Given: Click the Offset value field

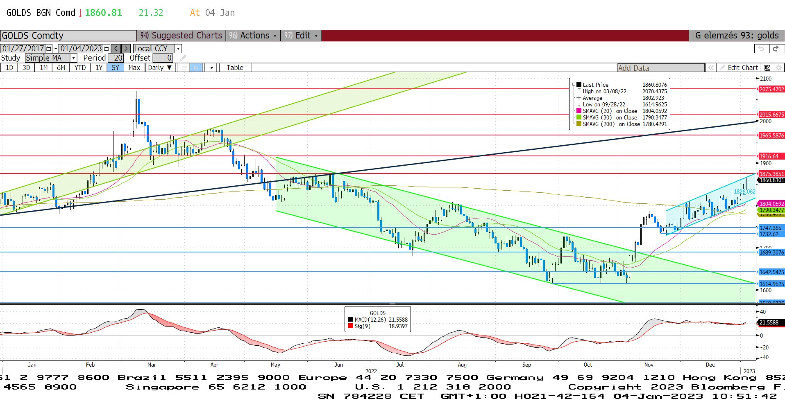Looking at the screenshot, I should [163, 58].
